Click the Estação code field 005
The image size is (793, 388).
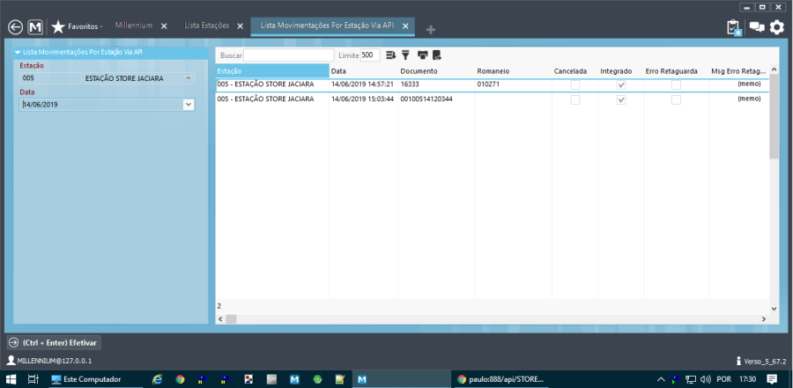point(50,78)
